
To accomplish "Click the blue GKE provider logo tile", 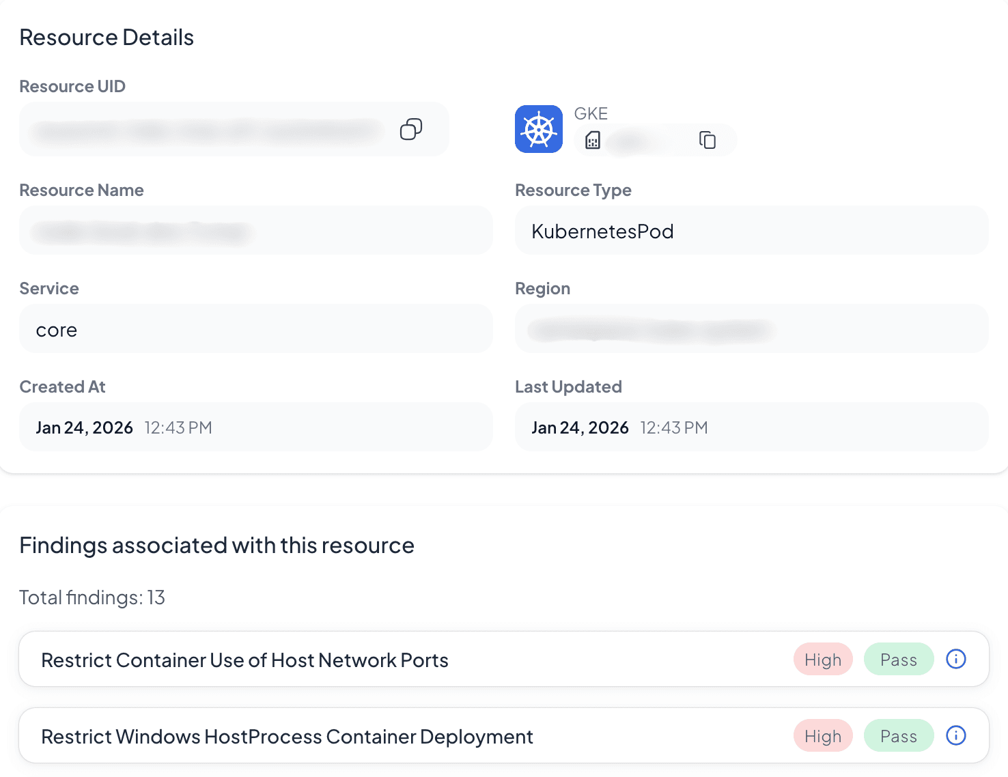I will coord(539,128).
